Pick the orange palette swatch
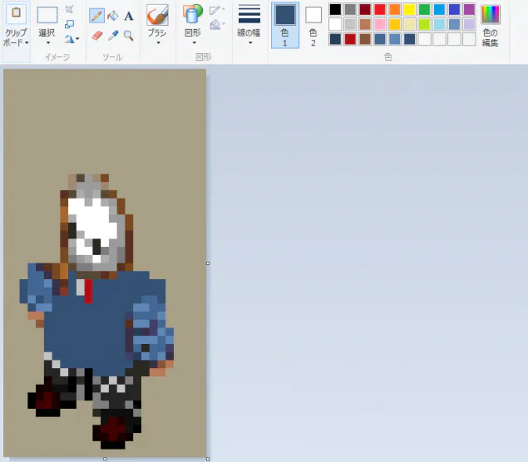This screenshot has width=528, height=462. pos(395,9)
